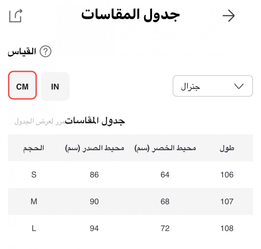Select the M size row label

(34, 201)
